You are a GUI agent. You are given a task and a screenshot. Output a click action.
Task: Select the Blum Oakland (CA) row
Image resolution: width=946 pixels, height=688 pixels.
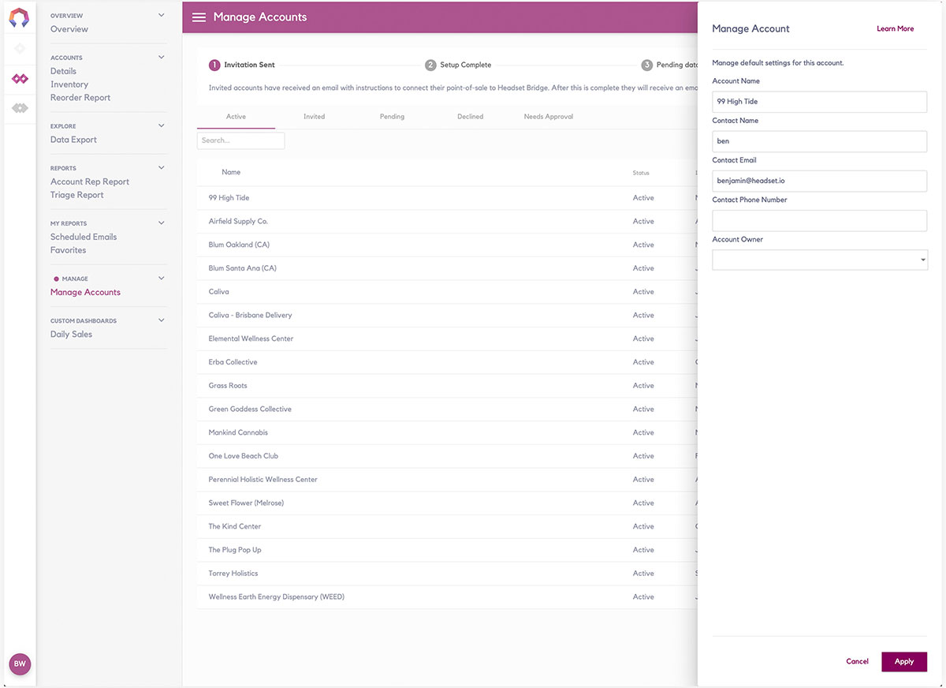click(447, 245)
